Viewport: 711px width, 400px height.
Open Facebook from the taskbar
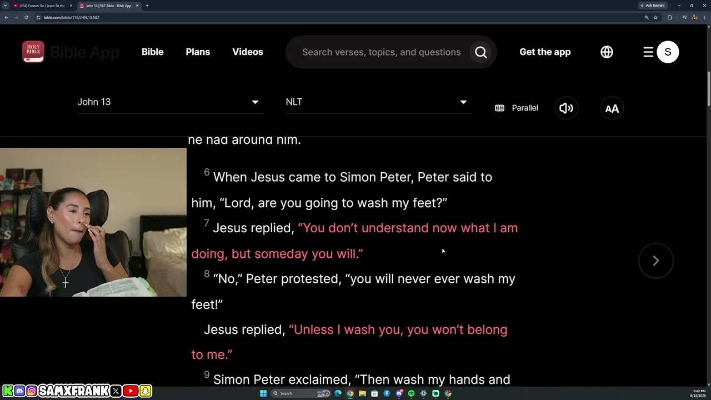387,393
